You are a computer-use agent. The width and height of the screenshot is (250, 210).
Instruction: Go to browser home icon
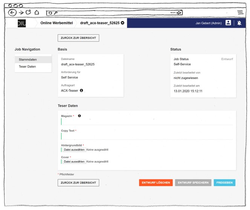coord(37,12)
